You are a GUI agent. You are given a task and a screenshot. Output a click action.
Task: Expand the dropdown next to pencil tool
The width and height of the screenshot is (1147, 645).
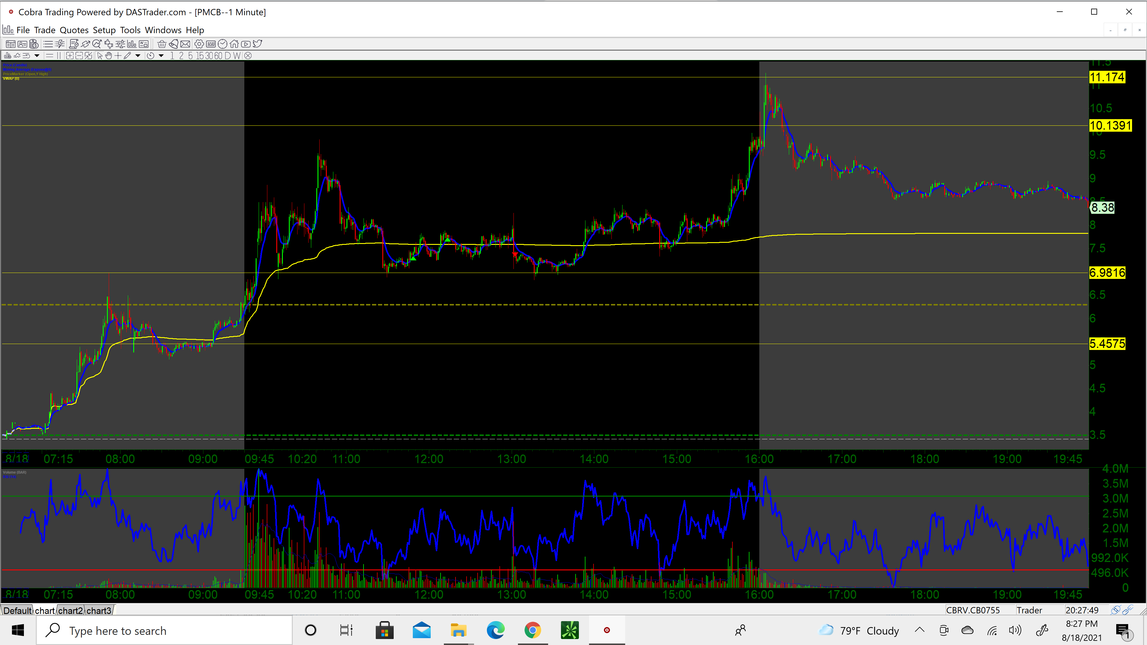(x=138, y=56)
